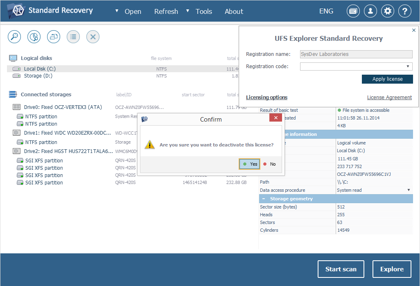420x286 pixels.
Task: Focus the Registration name field
Action: coord(356,54)
